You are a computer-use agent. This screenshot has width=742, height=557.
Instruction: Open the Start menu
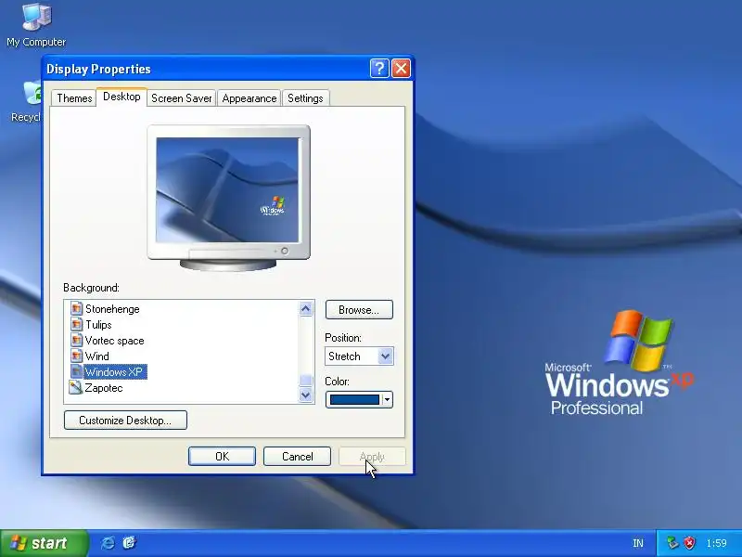click(x=44, y=543)
